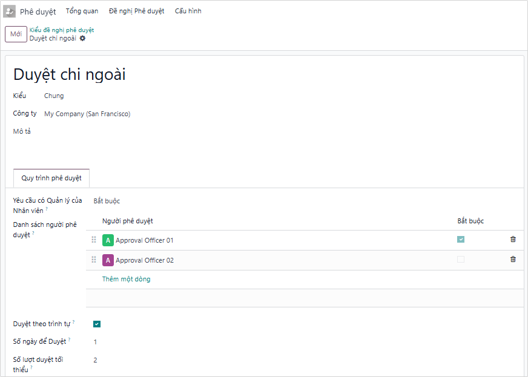Click drag handle of Approval Officer 02

coord(94,260)
